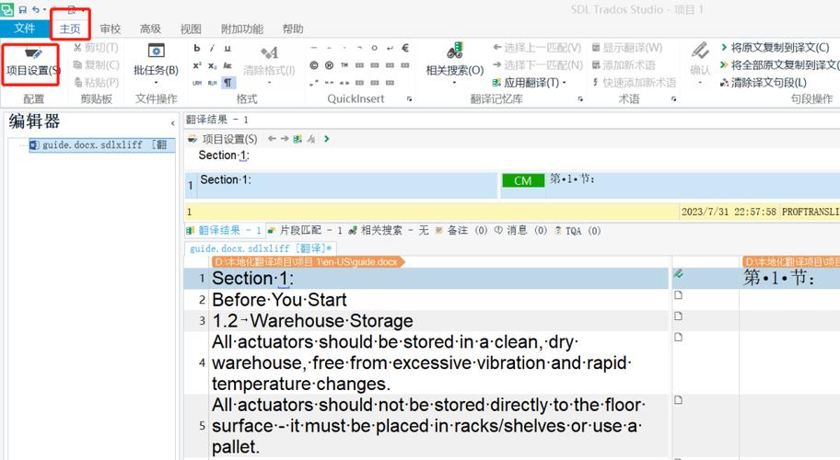Viewport: 840px width, 460px height.
Task: Switch to the 备注 (0) comments tab
Action: pos(461,231)
